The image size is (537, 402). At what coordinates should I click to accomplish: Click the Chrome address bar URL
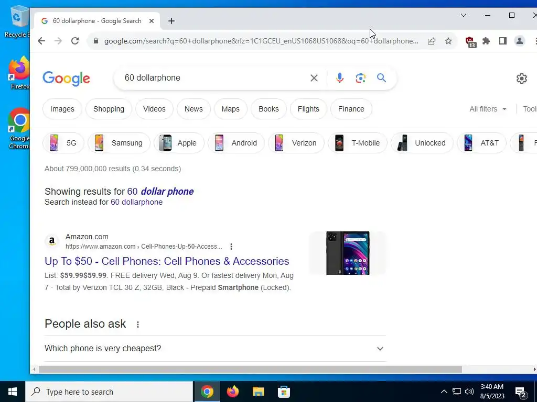click(261, 41)
